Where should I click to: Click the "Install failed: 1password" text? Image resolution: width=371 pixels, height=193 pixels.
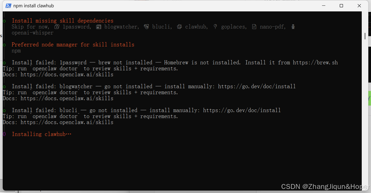click(49, 62)
